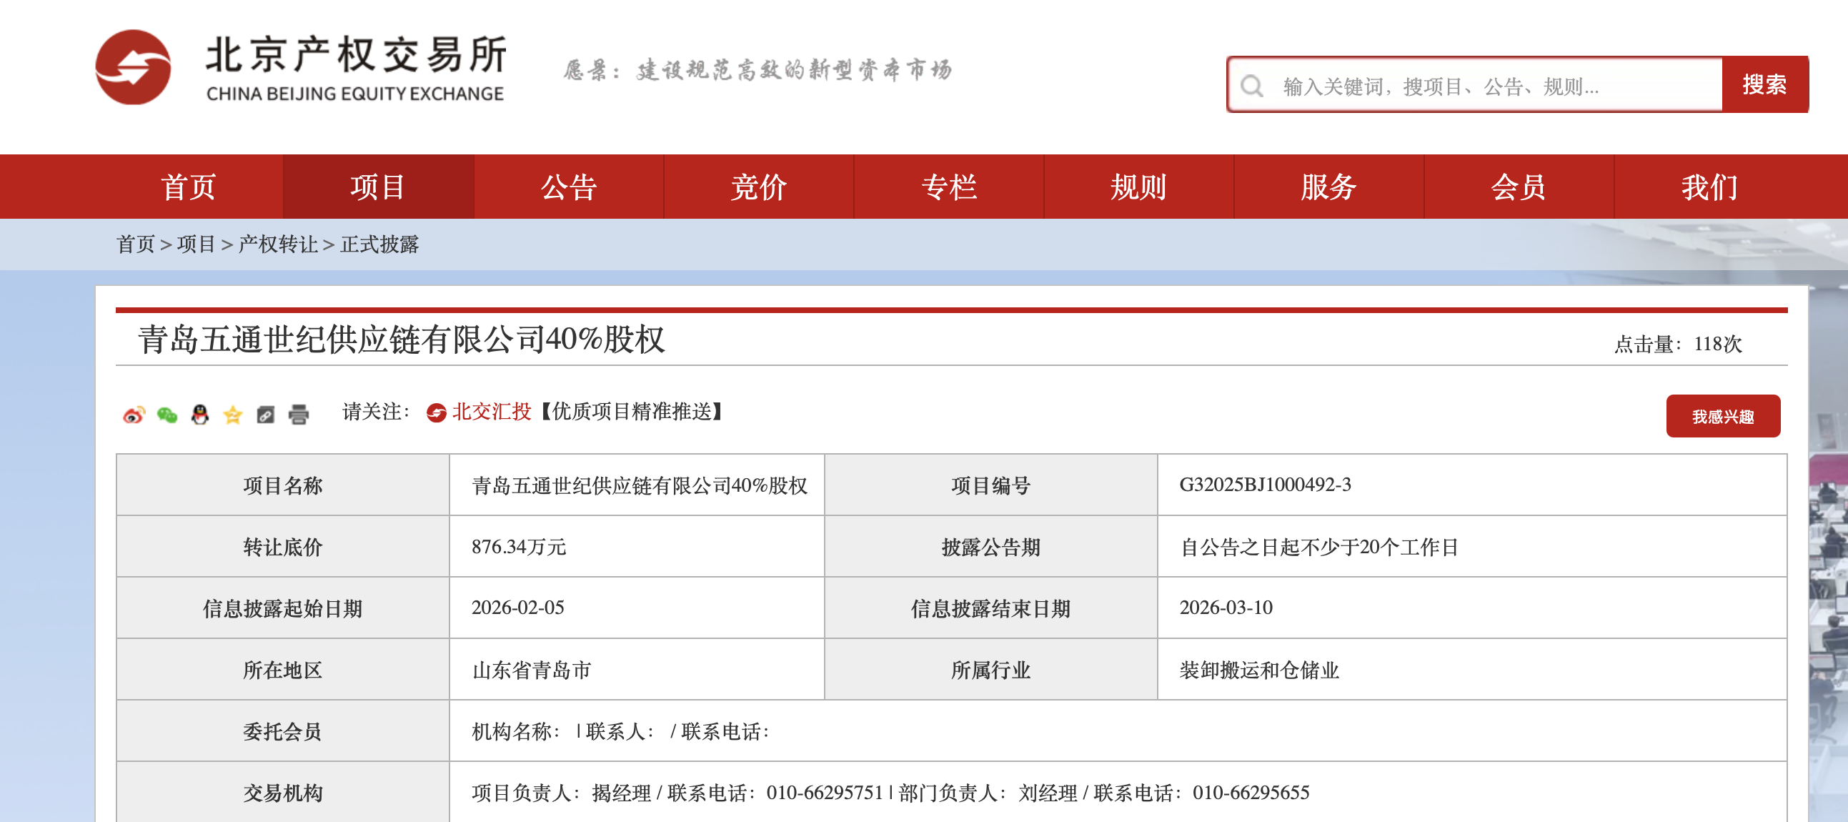Print this page icon

pos(299,415)
